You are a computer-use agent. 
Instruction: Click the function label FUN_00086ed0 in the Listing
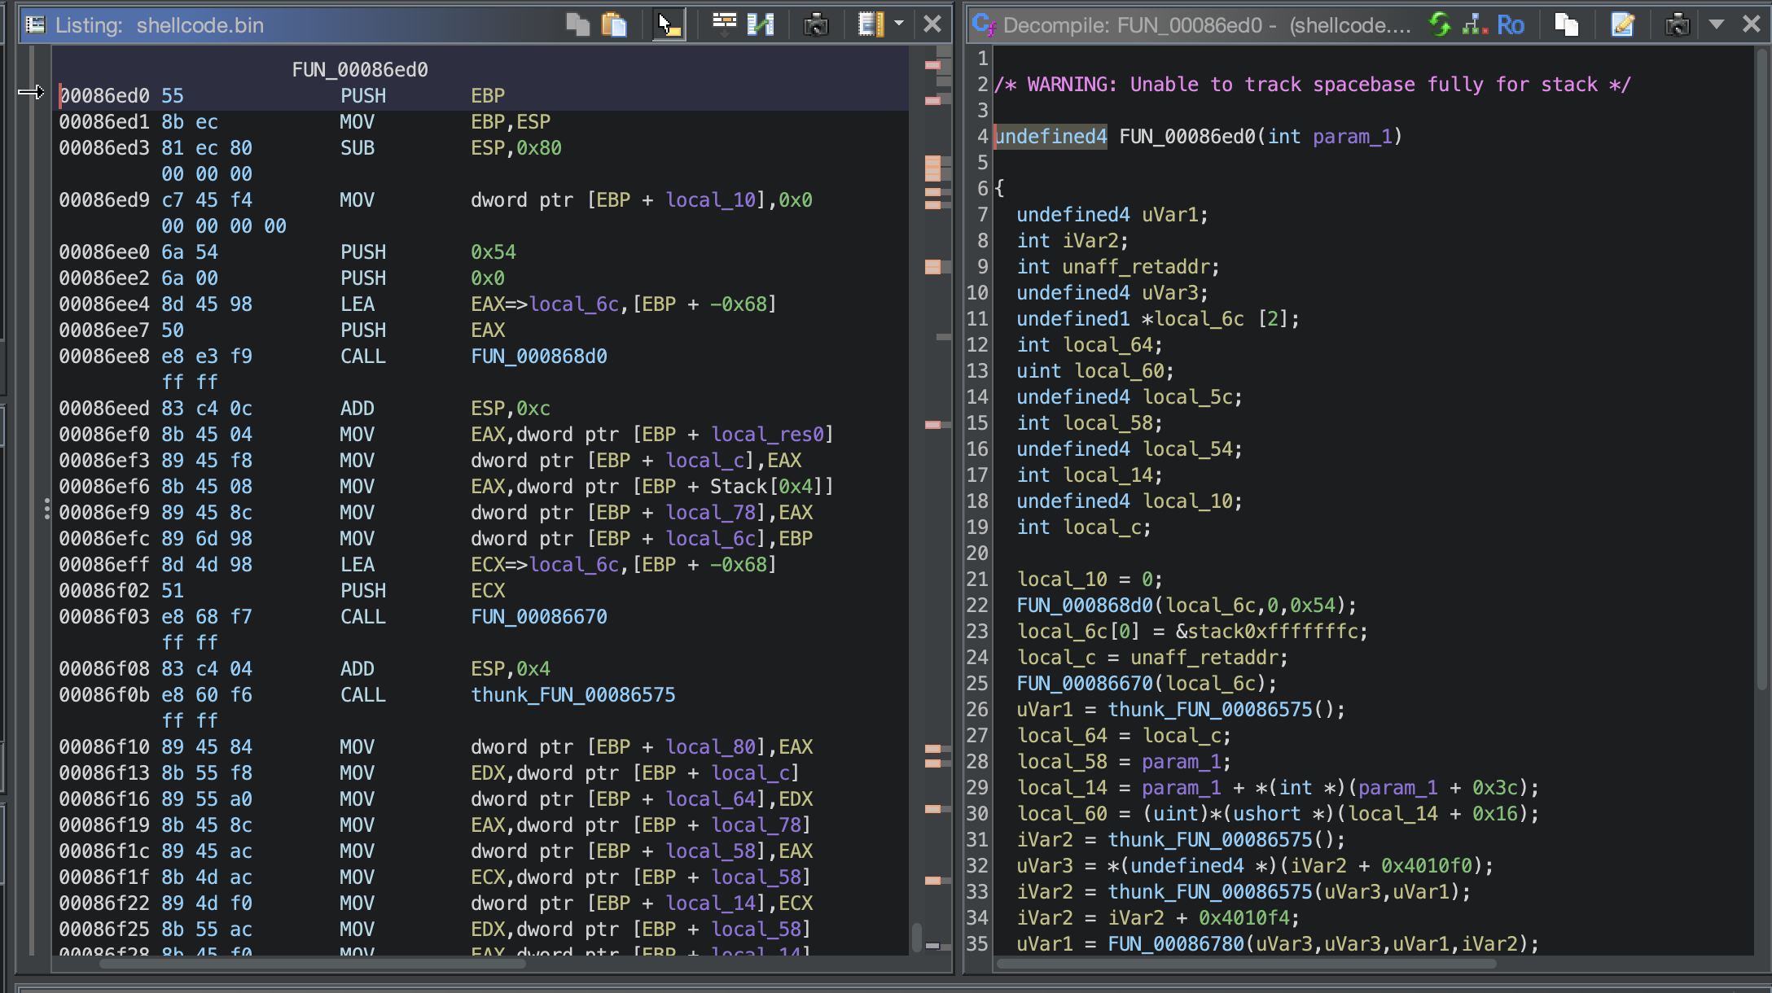360,69
